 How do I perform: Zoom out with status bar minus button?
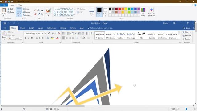coord(178,109)
